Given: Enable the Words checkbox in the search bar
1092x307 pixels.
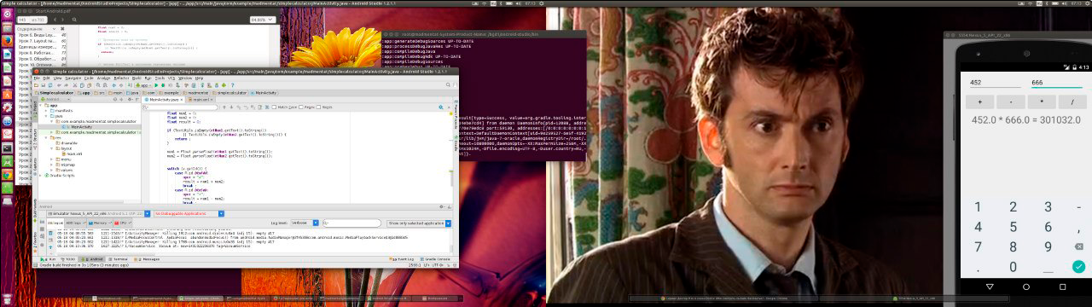Looking at the screenshot, I should point(318,107).
